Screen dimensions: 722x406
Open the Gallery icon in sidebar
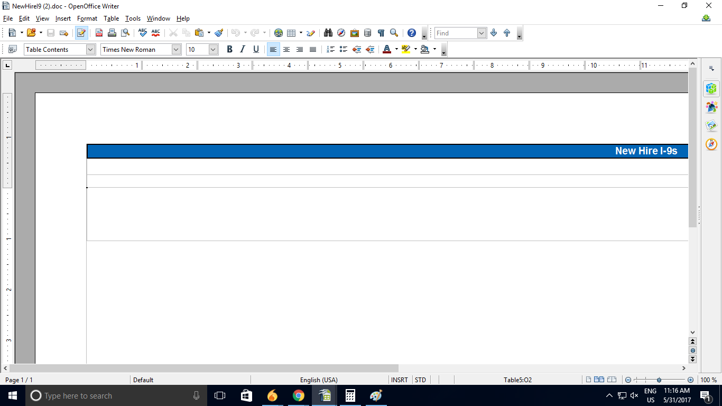[711, 126]
